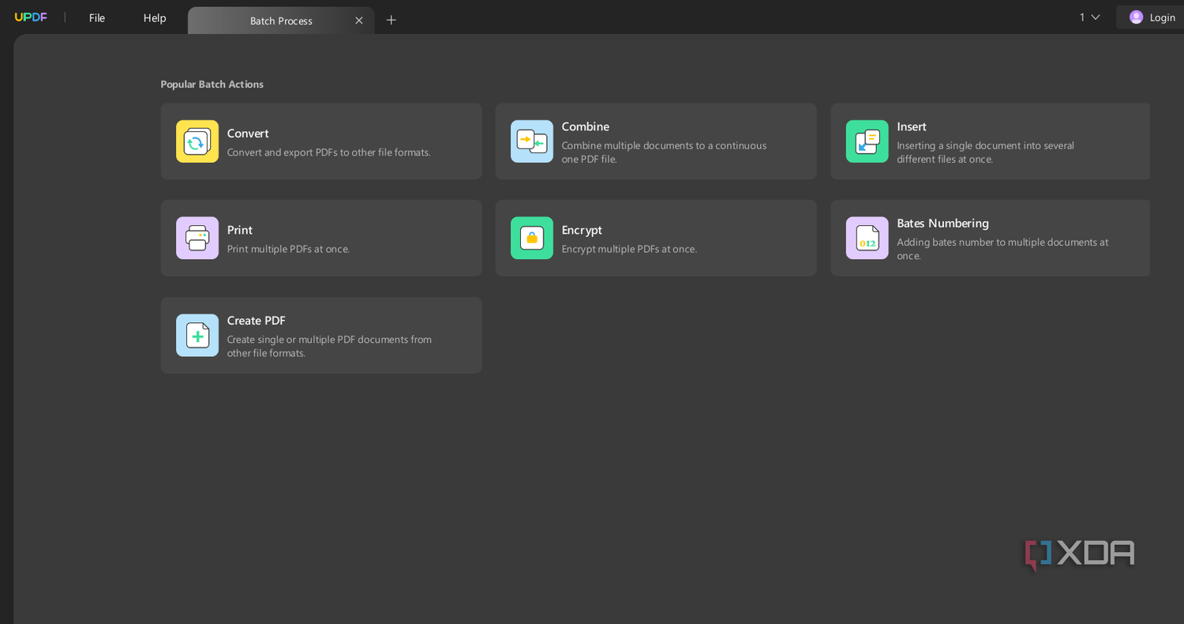Click the Print title text
Screen dimensions: 1184x624
240,230
